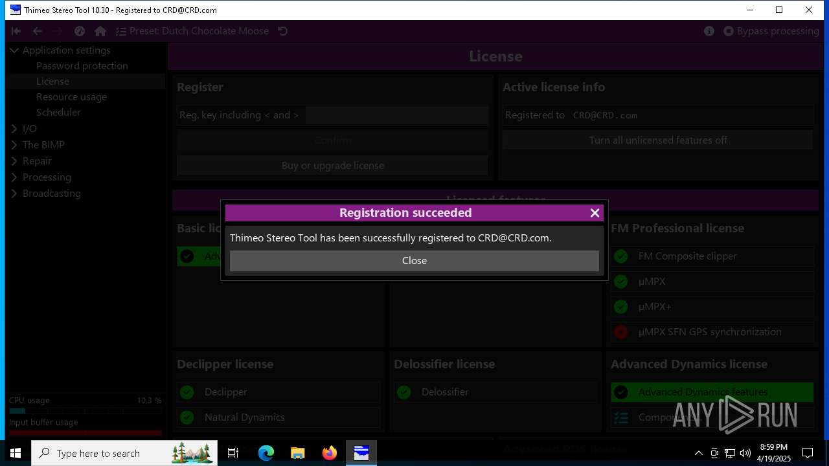Click the Declipper license heading

click(x=225, y=364)
